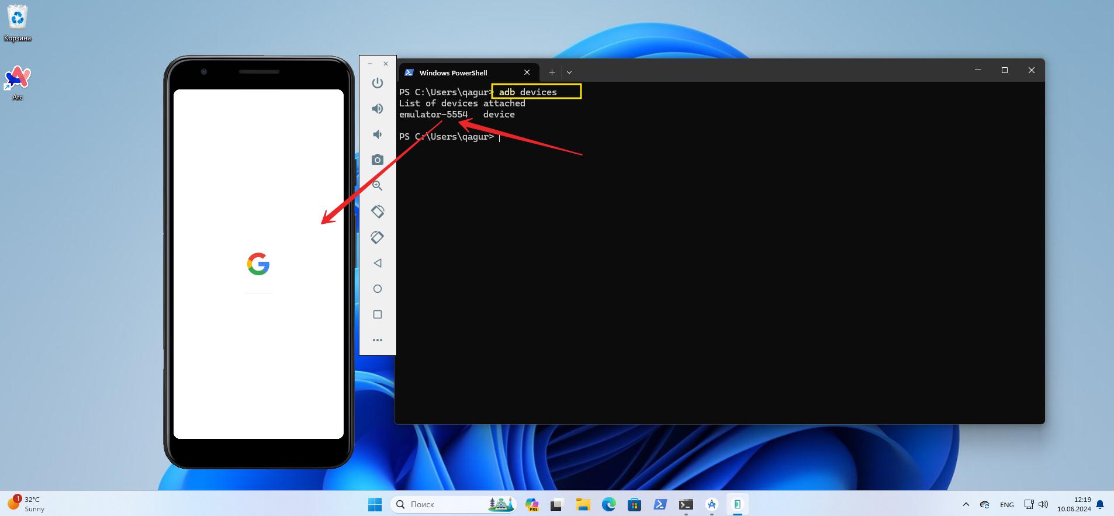
Task: Close the Windows PowerShell tab
Action: tap(527, 72)
